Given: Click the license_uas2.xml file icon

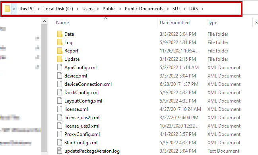Looking at the screenshot, I should click(x=60, y=118).
